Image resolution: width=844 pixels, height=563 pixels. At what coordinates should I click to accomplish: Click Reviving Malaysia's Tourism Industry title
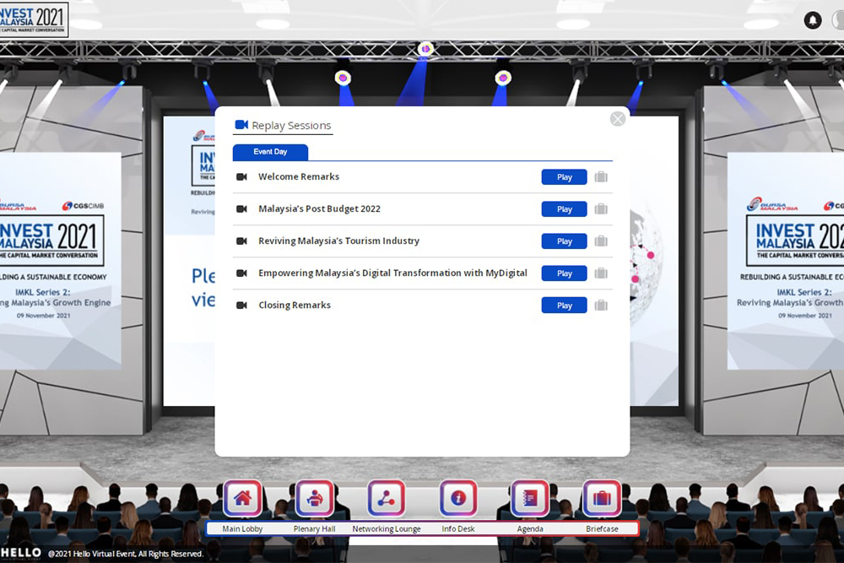(x=338, y=241)
